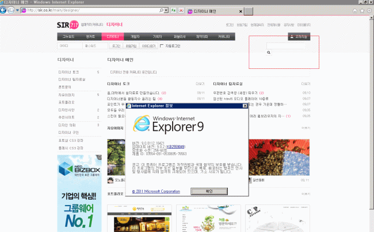Close the Internet Explorer 정보 dialog
374x232 pixels.
point(245,106)
